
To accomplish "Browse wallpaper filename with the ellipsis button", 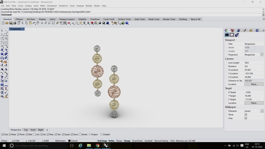I will pos(262,111).
